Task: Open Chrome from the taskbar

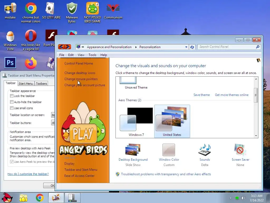Action: 40,198
